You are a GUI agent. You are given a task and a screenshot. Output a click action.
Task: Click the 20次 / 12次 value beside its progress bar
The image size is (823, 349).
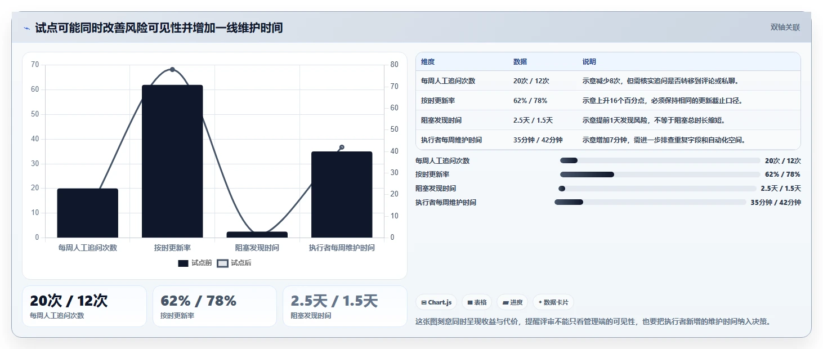[783, 160]
